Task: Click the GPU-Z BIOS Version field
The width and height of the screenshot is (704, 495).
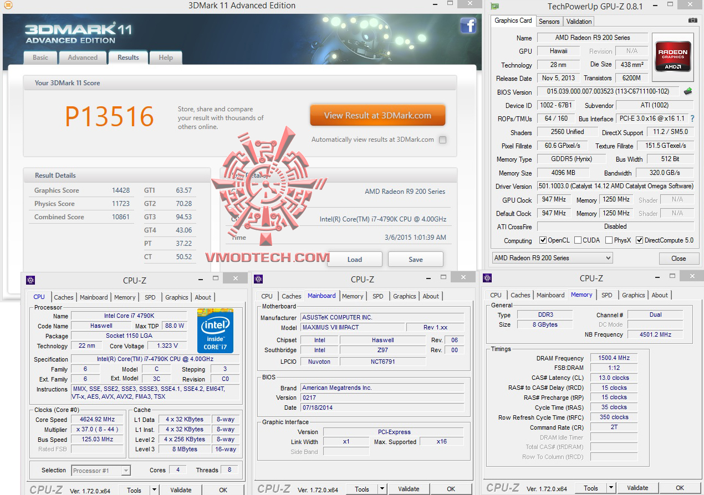Action: [x=609, y=92]
